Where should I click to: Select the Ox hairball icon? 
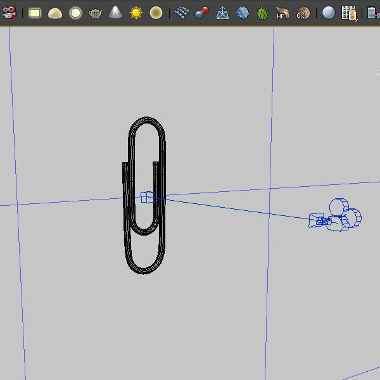[x=303, y=13]
